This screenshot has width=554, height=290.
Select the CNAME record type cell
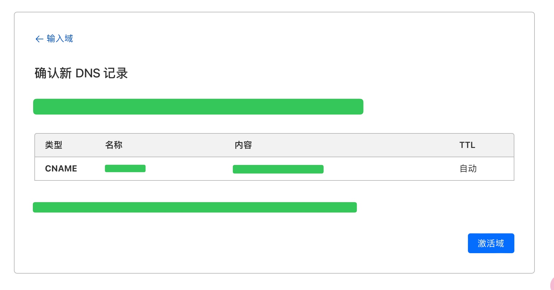[x=61, y=169]
